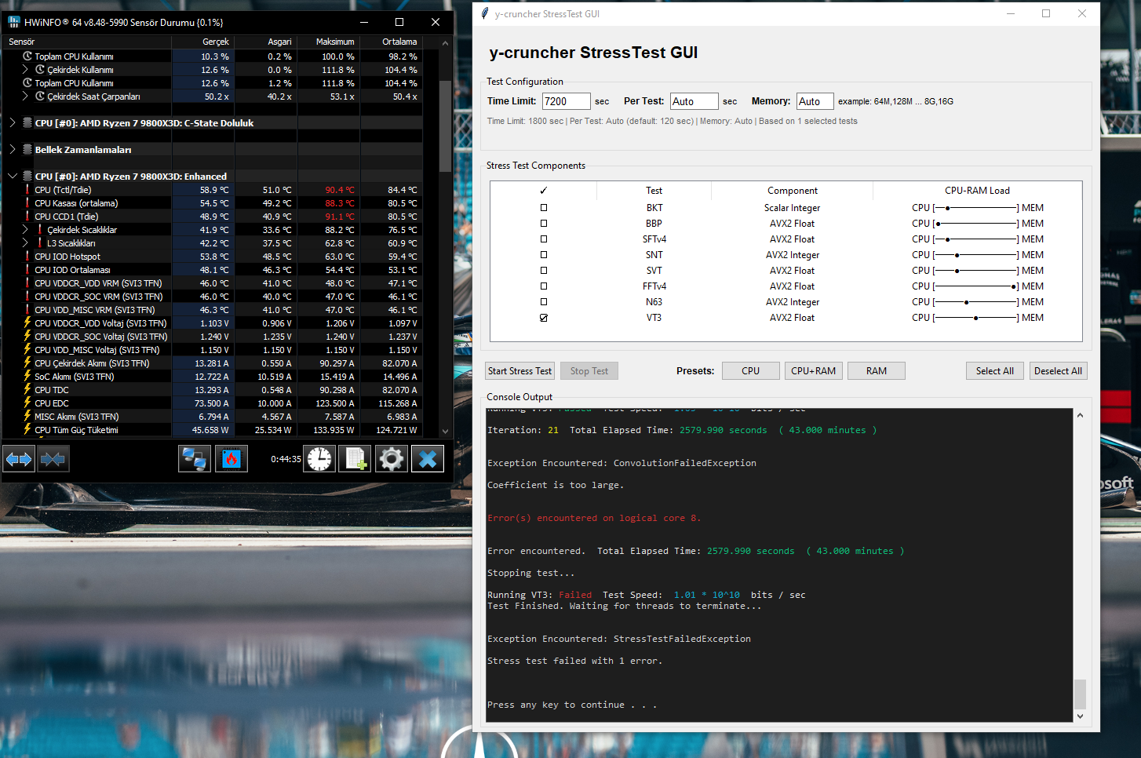Expand the Çekirdek Sıcaklıklar row
The image size is (1141, 758).
click(25, 230)
